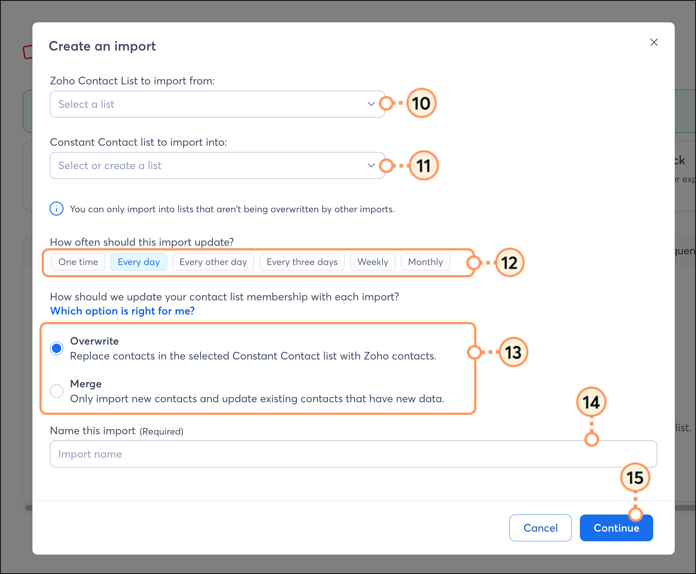Choose the Every day frequency option
The height and width of the screenshot is (574, 696).
[x=138, y=262]
